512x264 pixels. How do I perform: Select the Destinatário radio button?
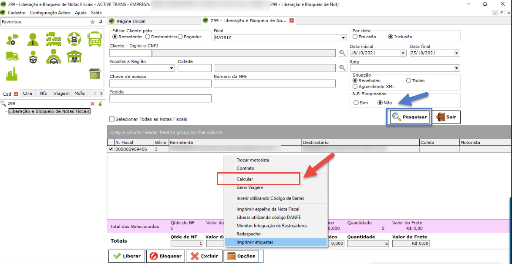click(148, 37)
